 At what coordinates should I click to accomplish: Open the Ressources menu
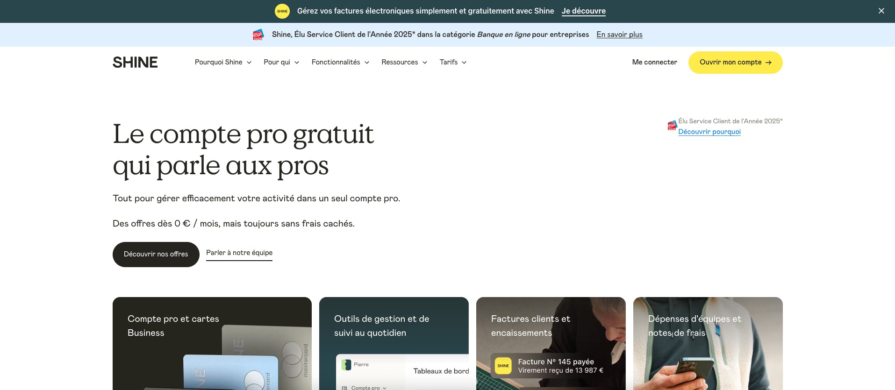coord(404,62)
